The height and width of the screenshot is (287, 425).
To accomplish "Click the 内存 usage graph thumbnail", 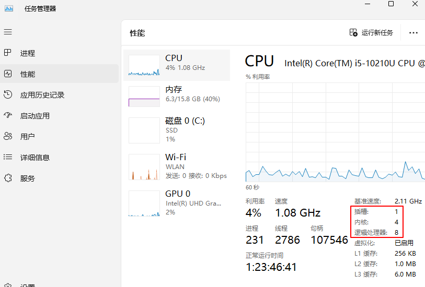I will point(144,97).
